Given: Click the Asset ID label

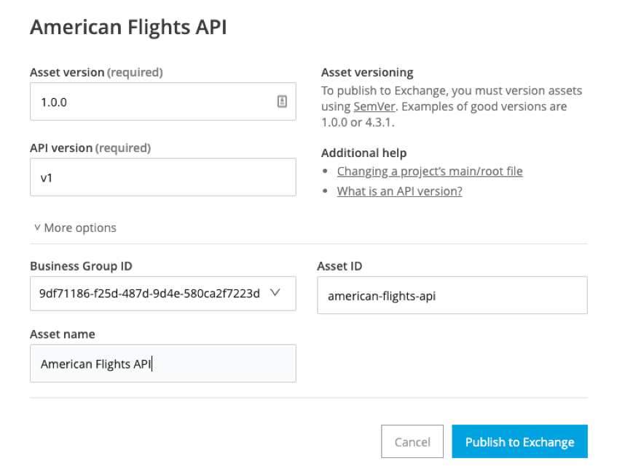Looking at the screenshot, I should (x=339, y=266).
